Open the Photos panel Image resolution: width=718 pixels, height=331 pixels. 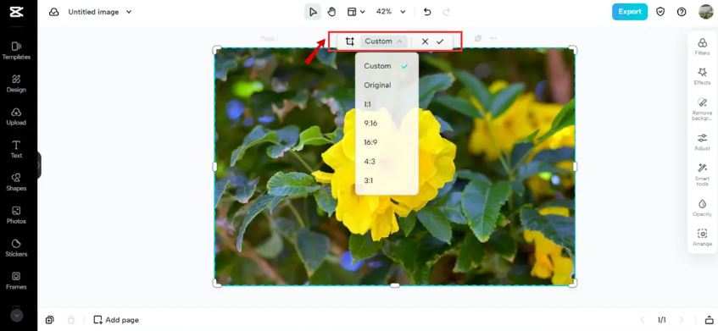16,215
